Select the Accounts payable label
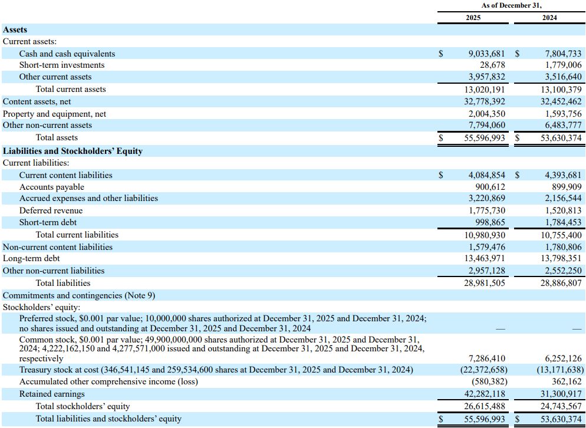Screen dimensions: 586x428 click(x=51, y=187)
